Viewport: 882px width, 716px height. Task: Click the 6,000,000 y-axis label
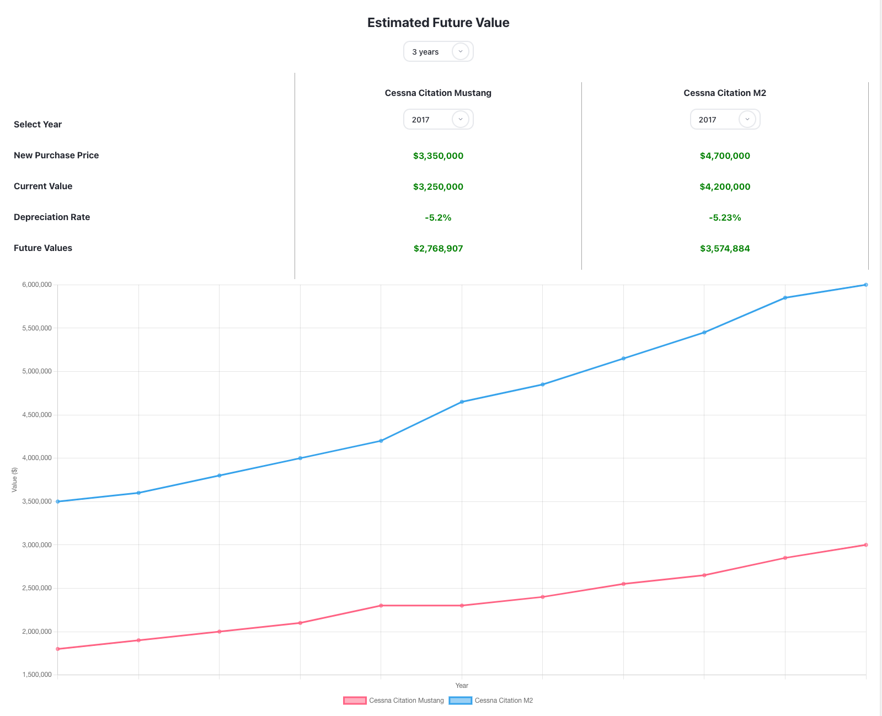pyautogui.click(x=37, y=285)
